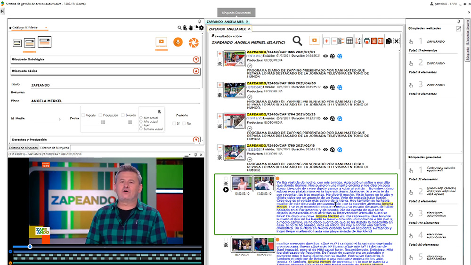Select the Mes actual radio button
The width and height of the screenshot is (471, 265).
[x=141, y=118]
